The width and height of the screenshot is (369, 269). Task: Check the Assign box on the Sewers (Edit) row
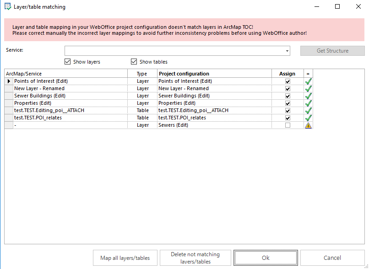[288, 125]
